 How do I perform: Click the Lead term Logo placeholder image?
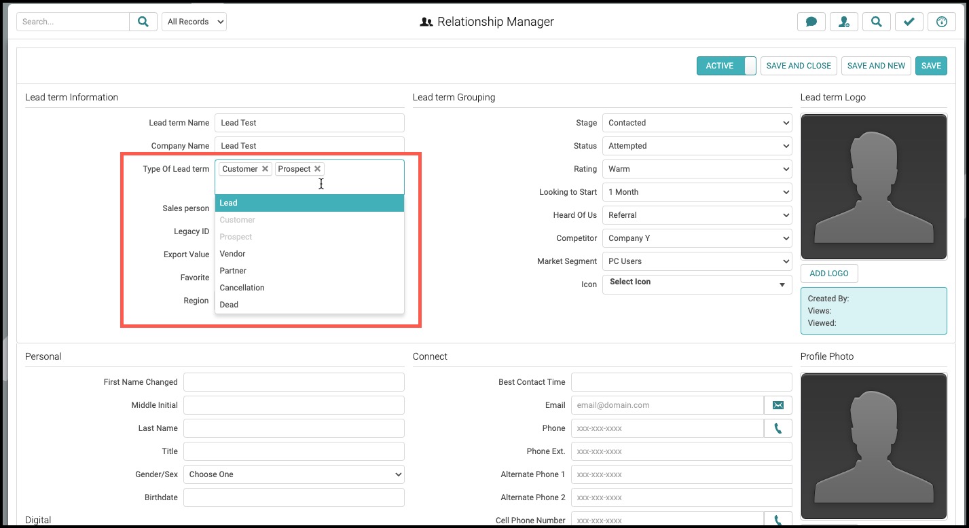point(874,187)
